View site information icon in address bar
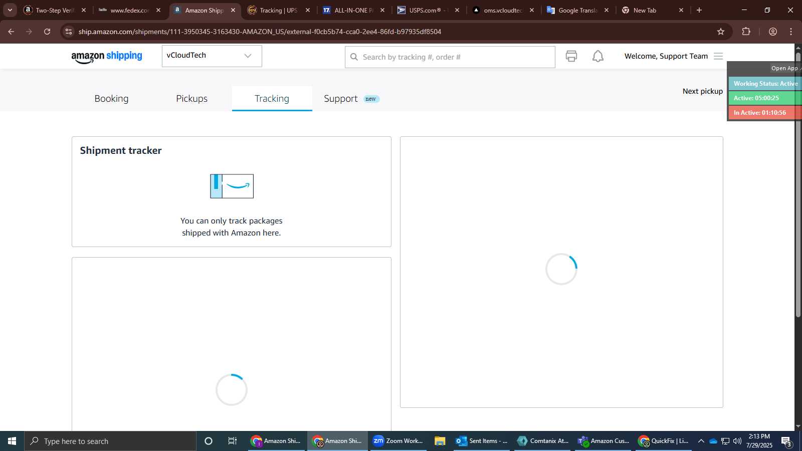 (69, 32)
